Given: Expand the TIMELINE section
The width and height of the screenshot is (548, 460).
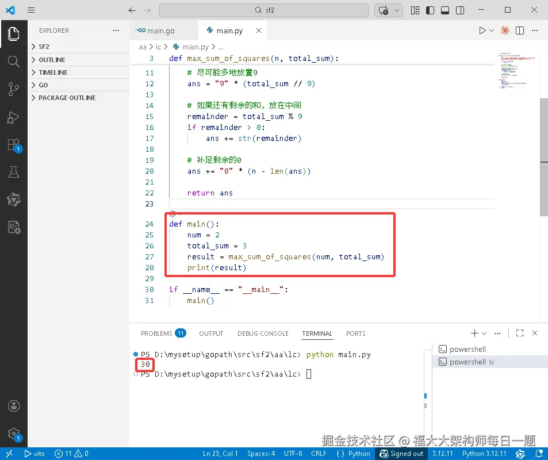Looking at the screenshot, I should [79, 72].
